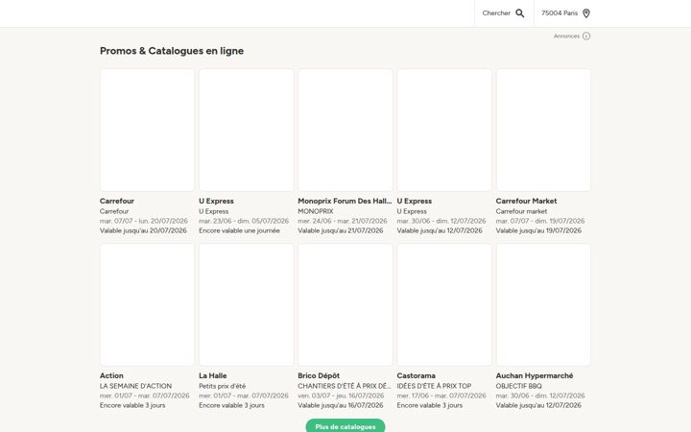Change the 75004 Paris location
The image size is (691, 432).
(565, 13)
